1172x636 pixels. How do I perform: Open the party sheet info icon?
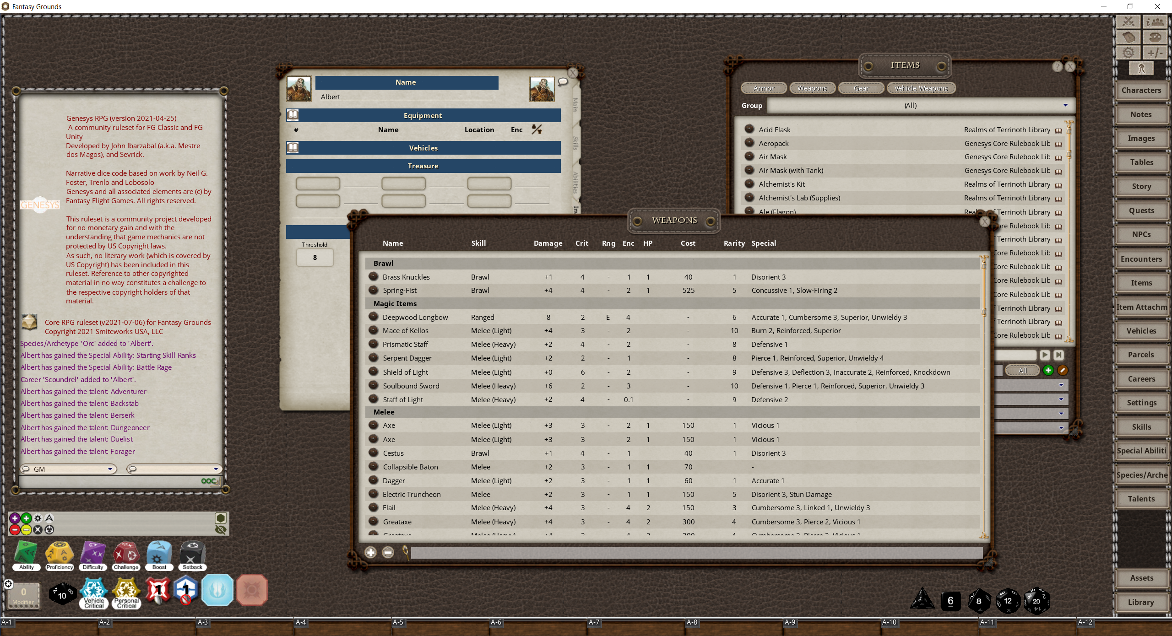click(x=1155, y=22)
